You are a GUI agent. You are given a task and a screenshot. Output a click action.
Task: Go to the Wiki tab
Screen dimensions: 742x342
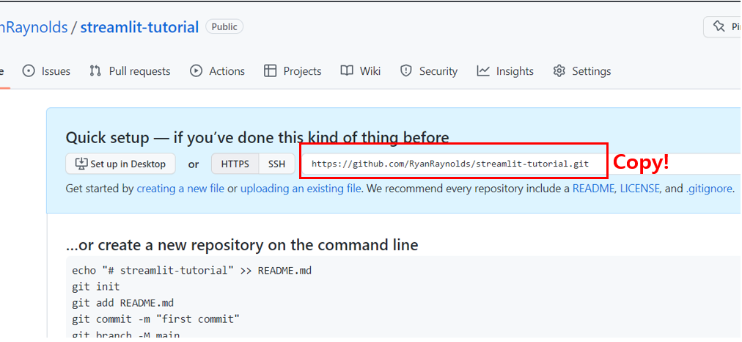pyautogui.click(x=361, y=71)
